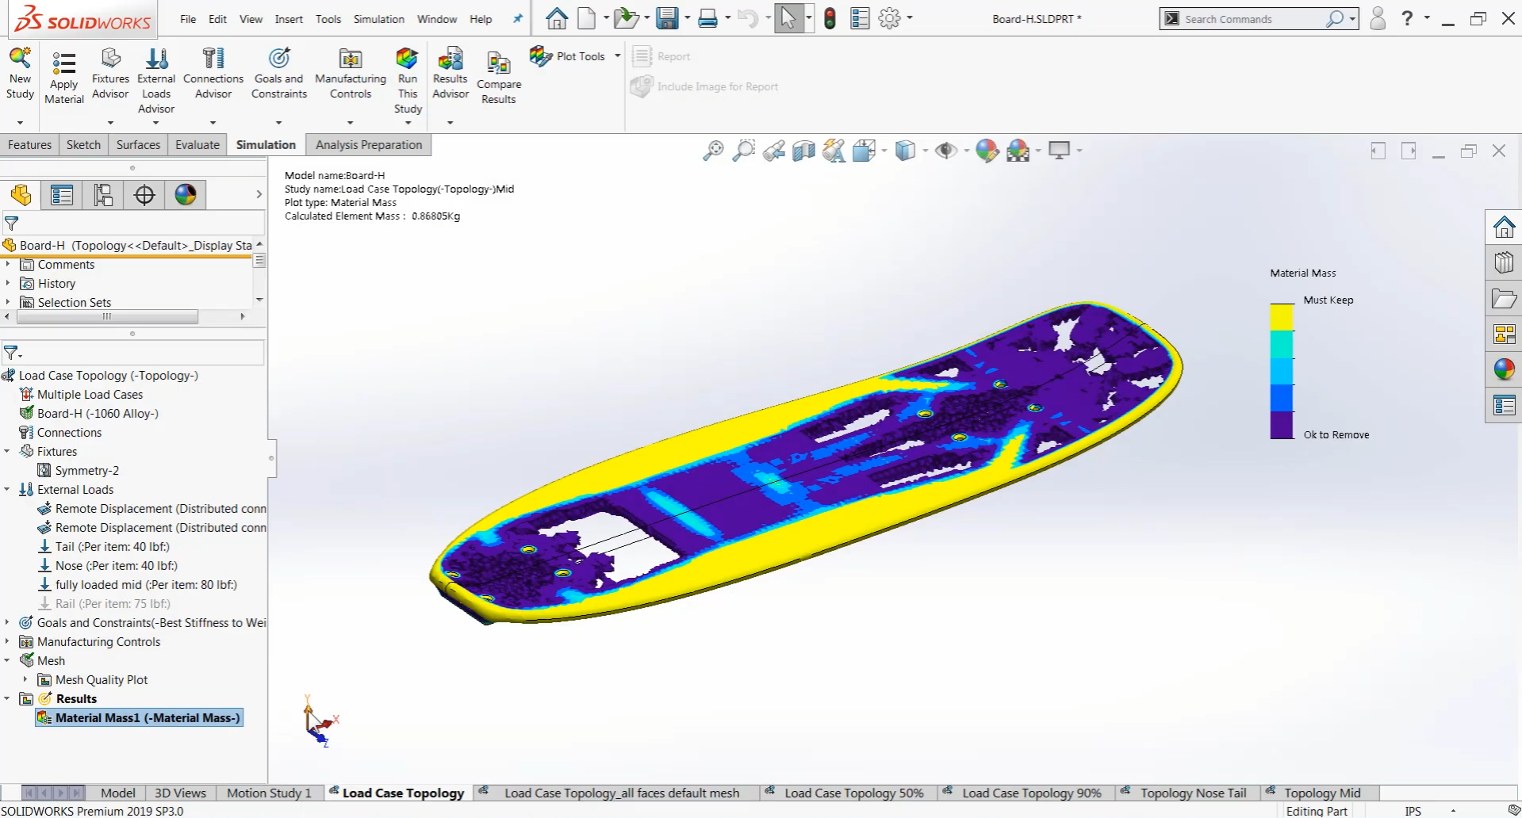Switch to the Analysis Preparation tab
This screenshot has height=818, width=1522.
(368, 144)
